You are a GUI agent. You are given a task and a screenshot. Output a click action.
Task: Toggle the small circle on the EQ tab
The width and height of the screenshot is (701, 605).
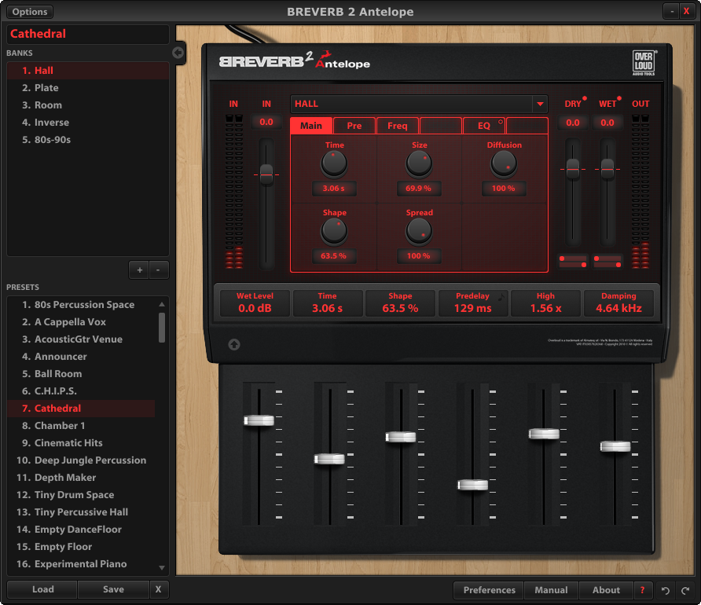(501, 122)
